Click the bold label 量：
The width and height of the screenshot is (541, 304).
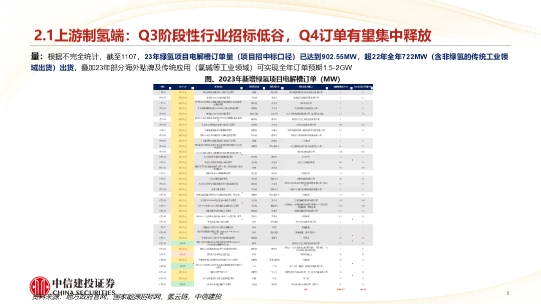point(37,57)
